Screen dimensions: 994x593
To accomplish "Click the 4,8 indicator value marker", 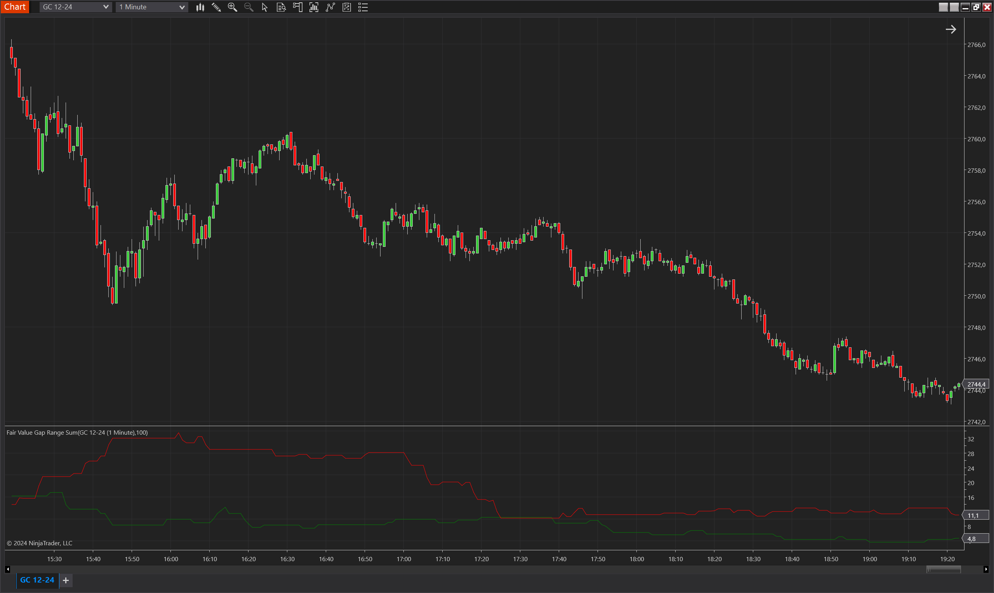I will (975, 539).
